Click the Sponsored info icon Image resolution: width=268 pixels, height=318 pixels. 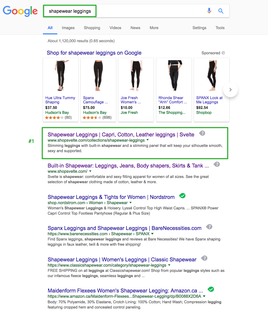pyautogui.click(x=223, y=53)
